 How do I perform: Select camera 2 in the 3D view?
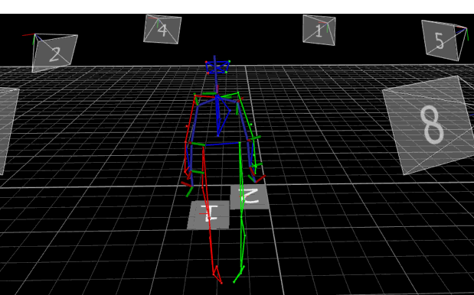(54, 53)
